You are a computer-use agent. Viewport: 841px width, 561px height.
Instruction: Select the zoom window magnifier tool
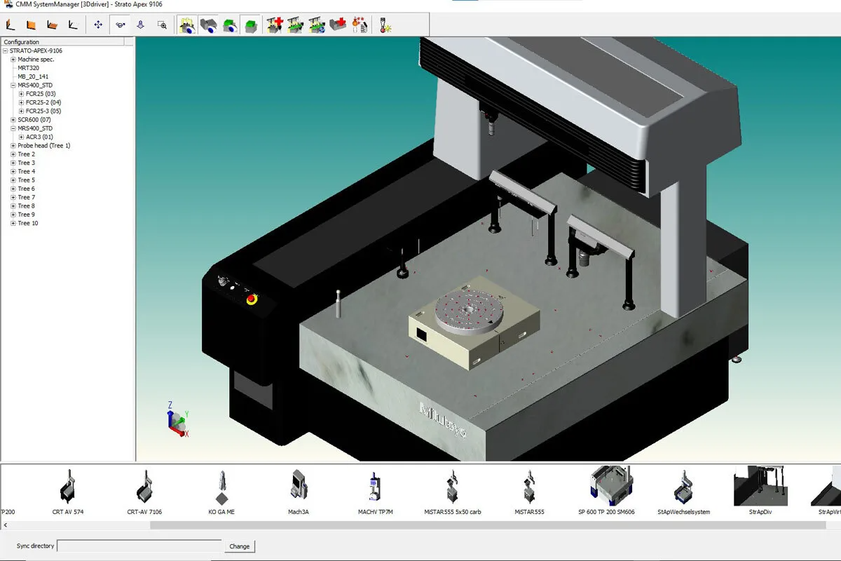(162, 25)
